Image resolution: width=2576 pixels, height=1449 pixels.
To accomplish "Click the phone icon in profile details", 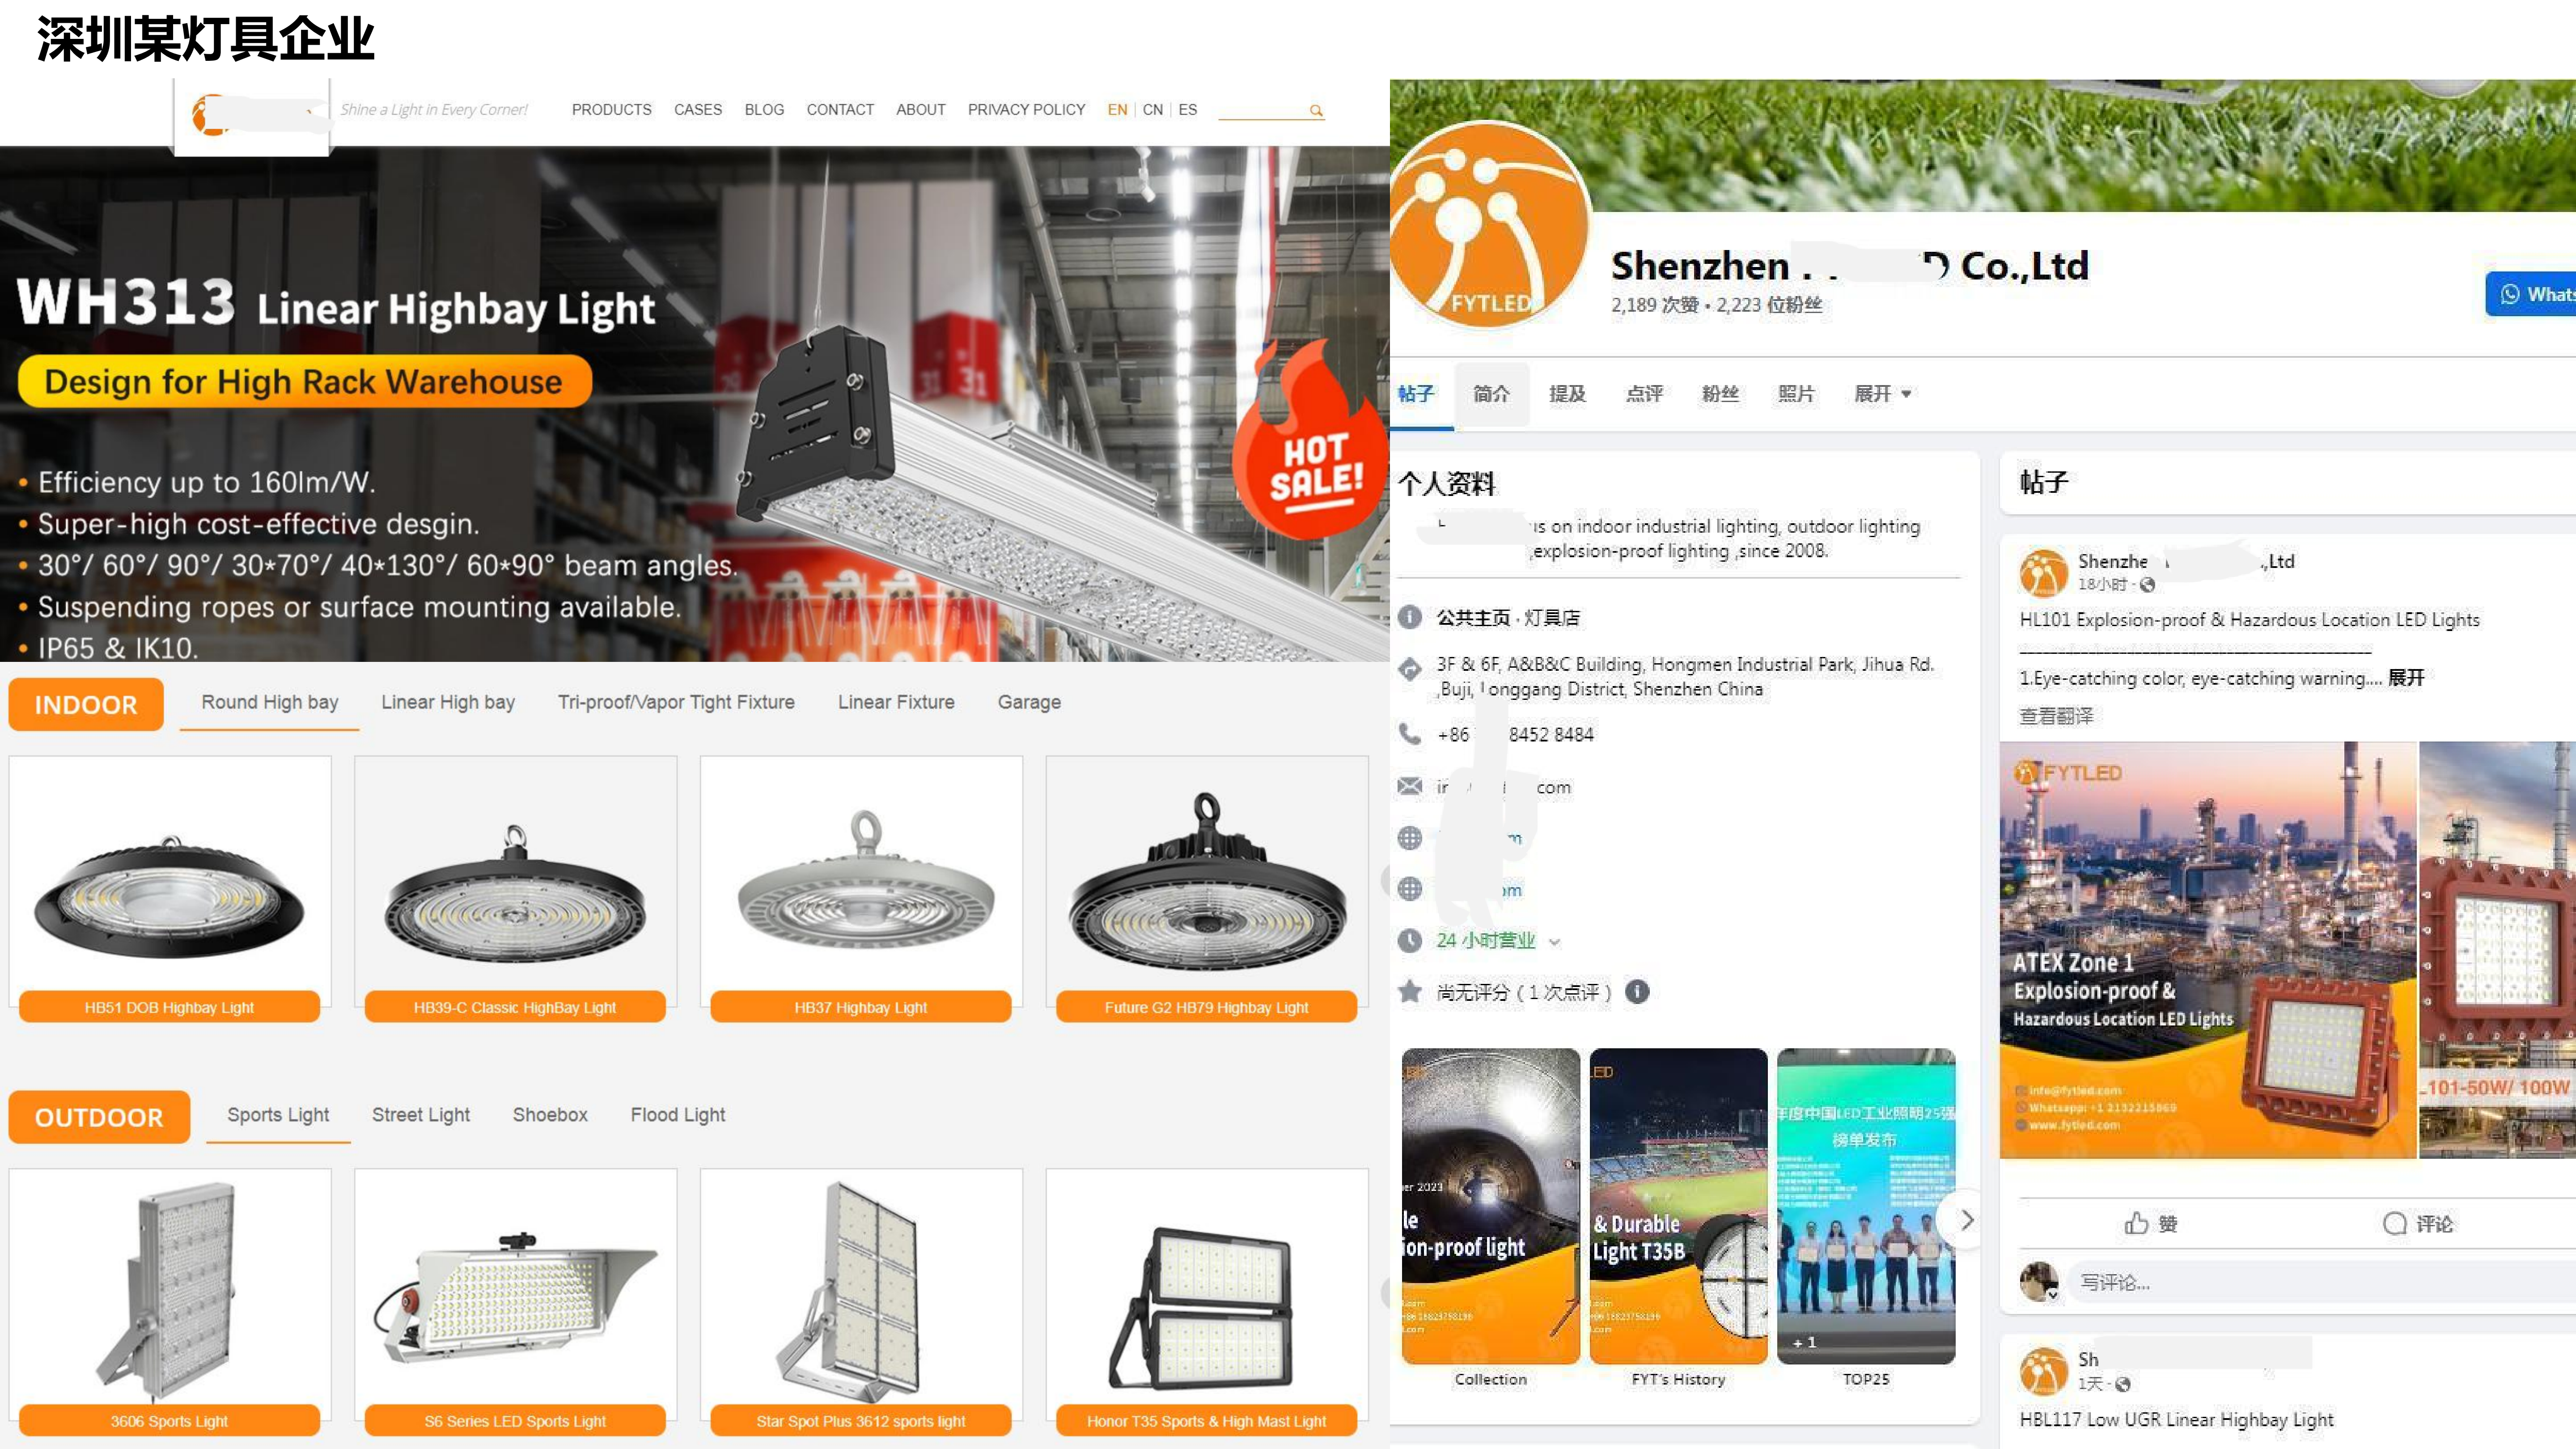I will [x=1410, y=734].
